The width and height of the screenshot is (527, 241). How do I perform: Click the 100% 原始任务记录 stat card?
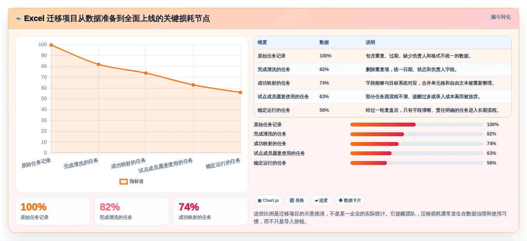click(53, 211)
